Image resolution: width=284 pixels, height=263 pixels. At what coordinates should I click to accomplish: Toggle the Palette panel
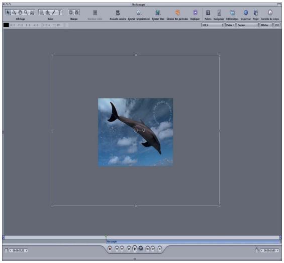pyautogui.click(x=208, y=13)
